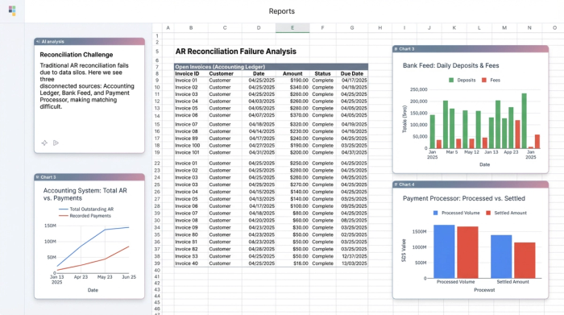This screenshot has width=564, height=315.
Task: Click the play arrow icon in the AI analysis card
Action: coord(56,143)
